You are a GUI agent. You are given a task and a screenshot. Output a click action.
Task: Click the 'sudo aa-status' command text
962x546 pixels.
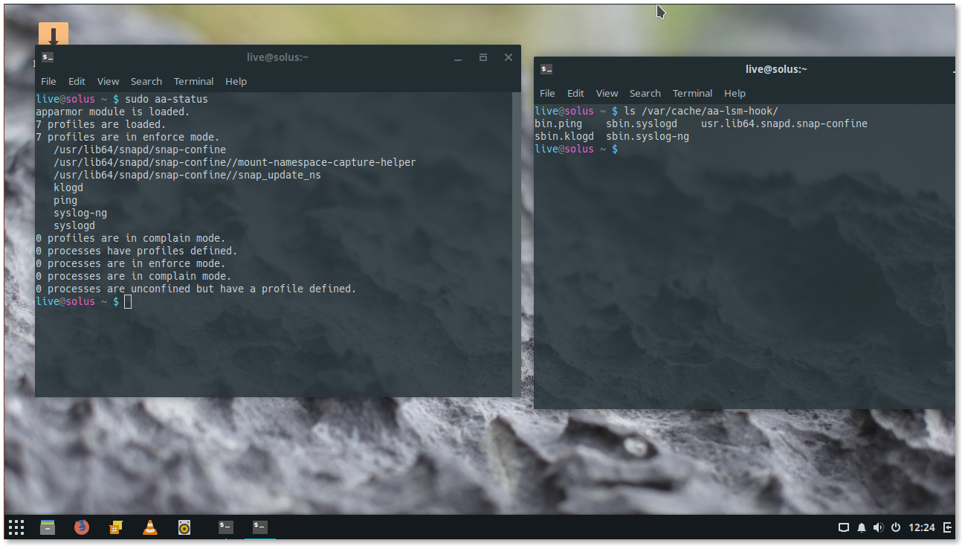(x=167, y=99)
